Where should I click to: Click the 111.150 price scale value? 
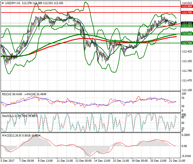click(186, 90)
